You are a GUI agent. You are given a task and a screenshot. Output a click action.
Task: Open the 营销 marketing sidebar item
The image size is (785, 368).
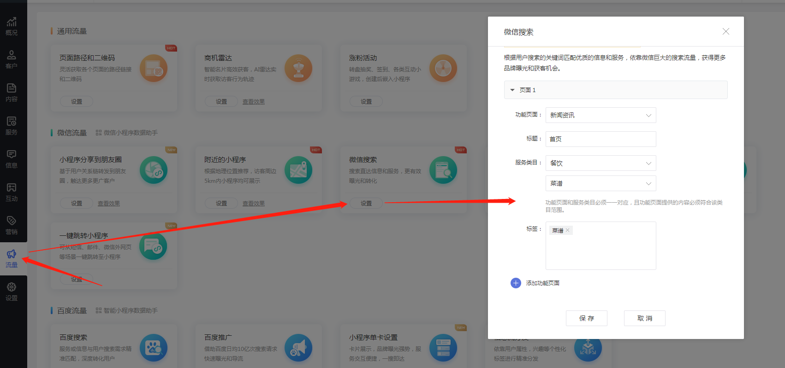pos(12,225)
